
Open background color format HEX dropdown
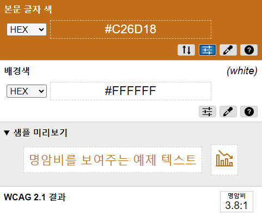point(27,91)
